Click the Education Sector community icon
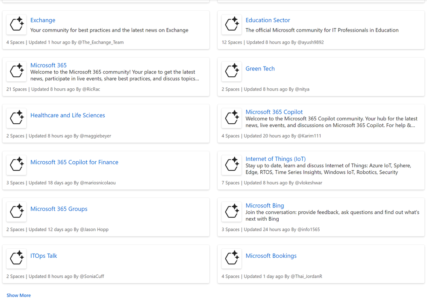 tap(232, 24)
